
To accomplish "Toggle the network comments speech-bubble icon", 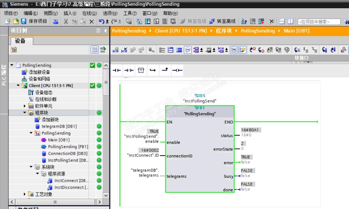I will [x=188, y=50].
